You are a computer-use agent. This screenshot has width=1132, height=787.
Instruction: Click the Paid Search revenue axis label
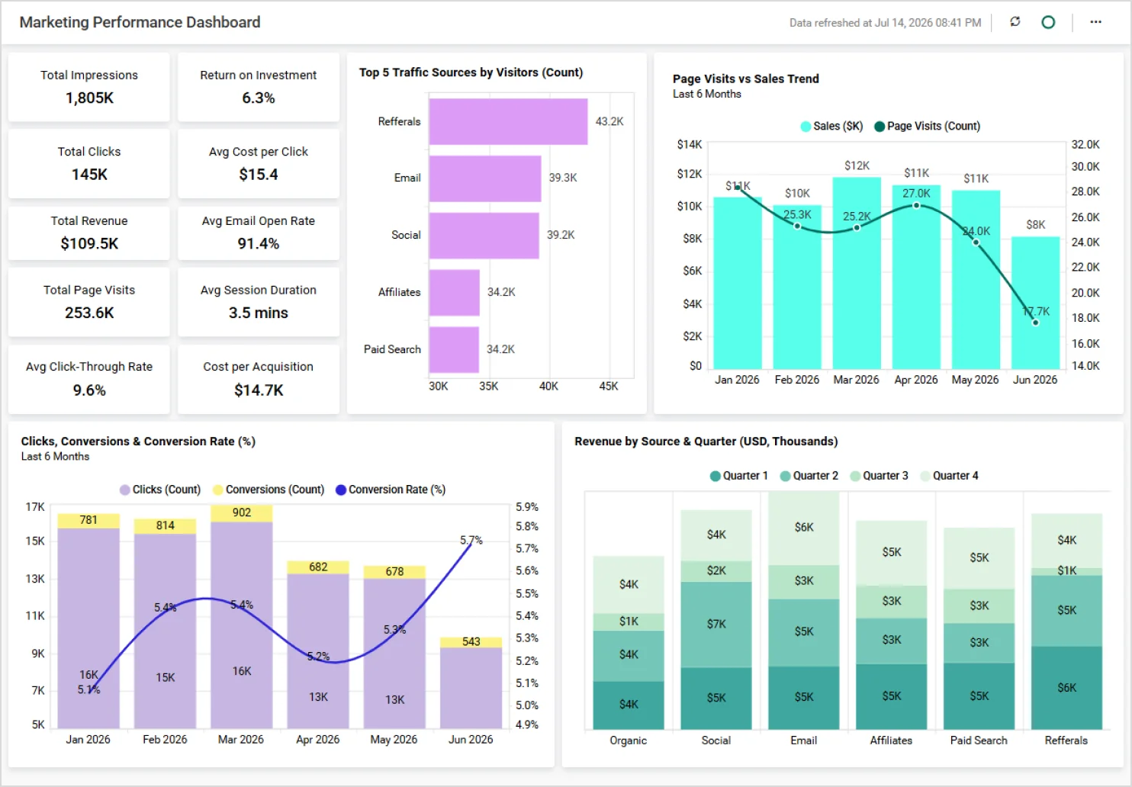tap(979, 740)
